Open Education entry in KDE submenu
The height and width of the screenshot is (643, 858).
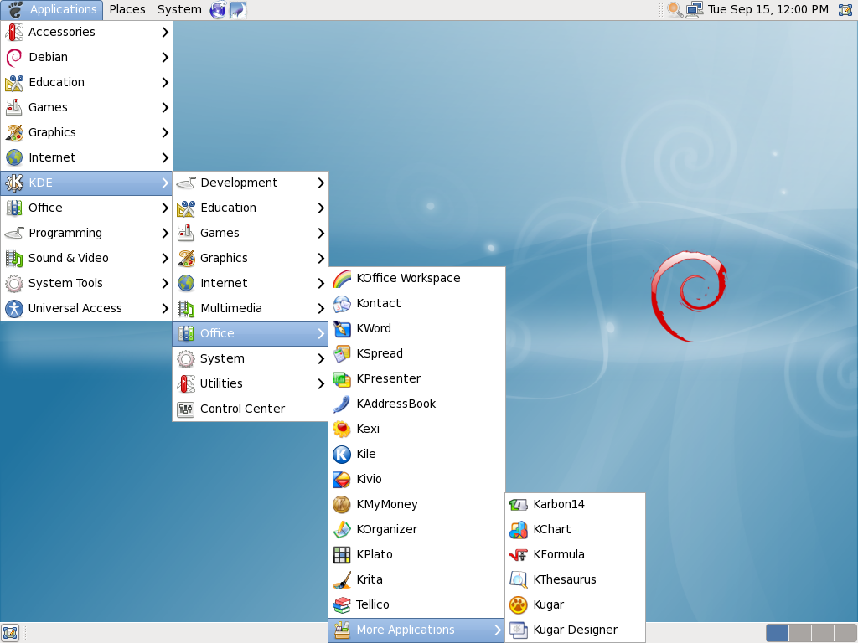(250, 208)
